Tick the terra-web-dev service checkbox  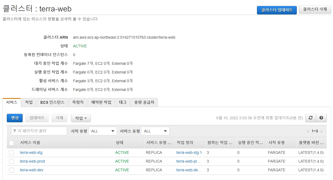point(11,170)
